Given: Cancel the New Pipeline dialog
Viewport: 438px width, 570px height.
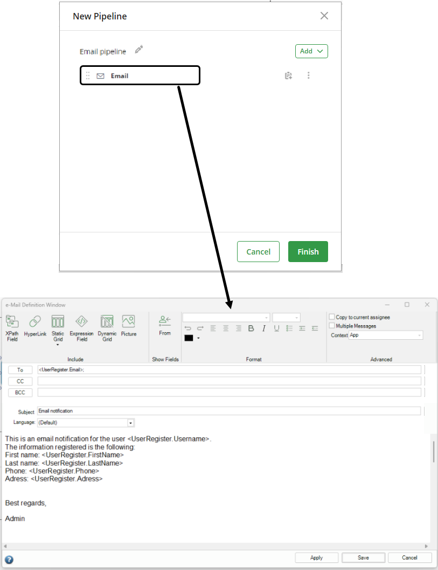Looking at the screenshot, I should pos(258,251).
